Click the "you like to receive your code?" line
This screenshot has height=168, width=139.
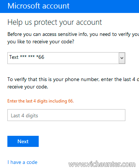(41, 42)
